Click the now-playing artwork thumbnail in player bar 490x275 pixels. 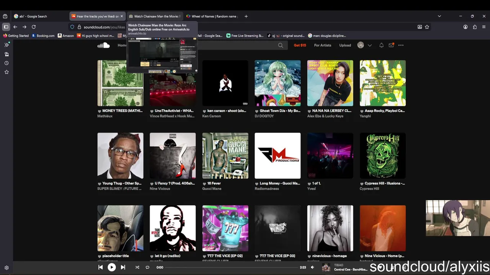[326, 267]
